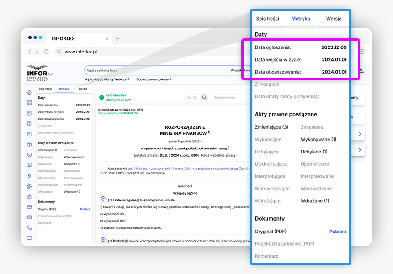This screenshot has height=274, width=393.
Task: Open Zmieniające (3) in the enlarged panel
Action: [x=271, y=127]
